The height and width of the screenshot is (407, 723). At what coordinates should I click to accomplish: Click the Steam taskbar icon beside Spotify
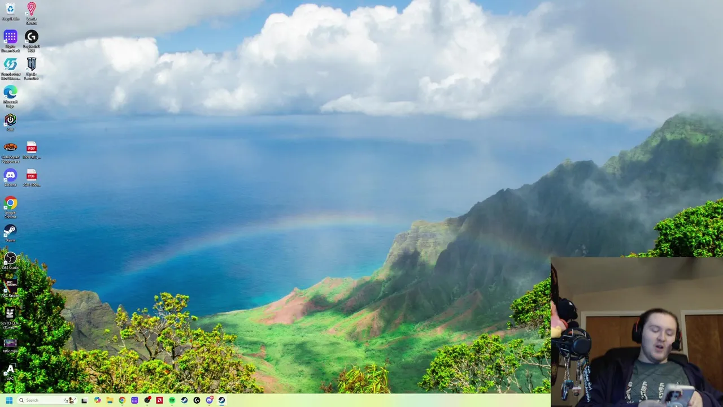coord(184,400)
